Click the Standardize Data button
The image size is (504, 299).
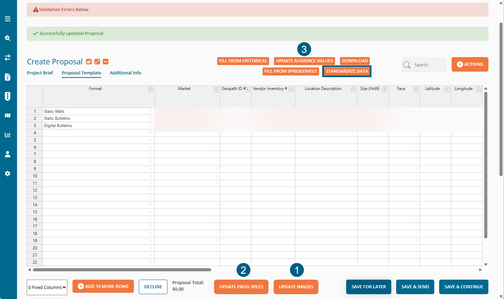point(347,71)
